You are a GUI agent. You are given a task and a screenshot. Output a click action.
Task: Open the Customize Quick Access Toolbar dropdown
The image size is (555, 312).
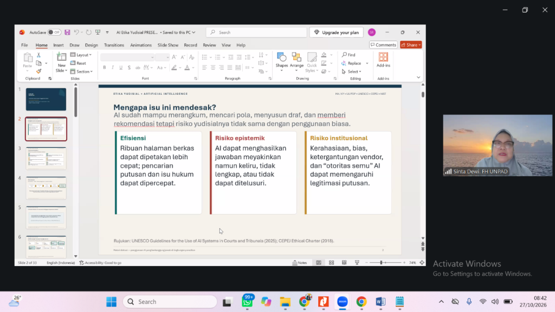[x=107, y=32]
